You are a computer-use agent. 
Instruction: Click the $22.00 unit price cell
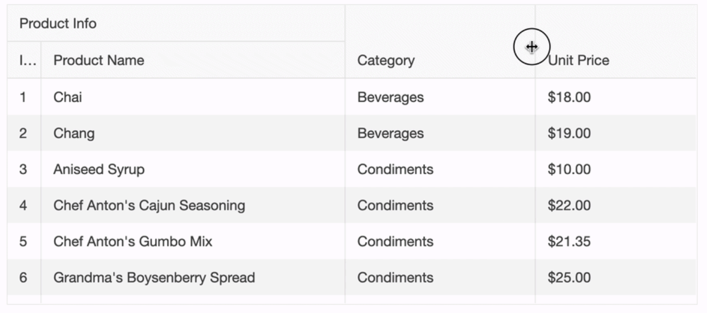[x=569, y=206]
